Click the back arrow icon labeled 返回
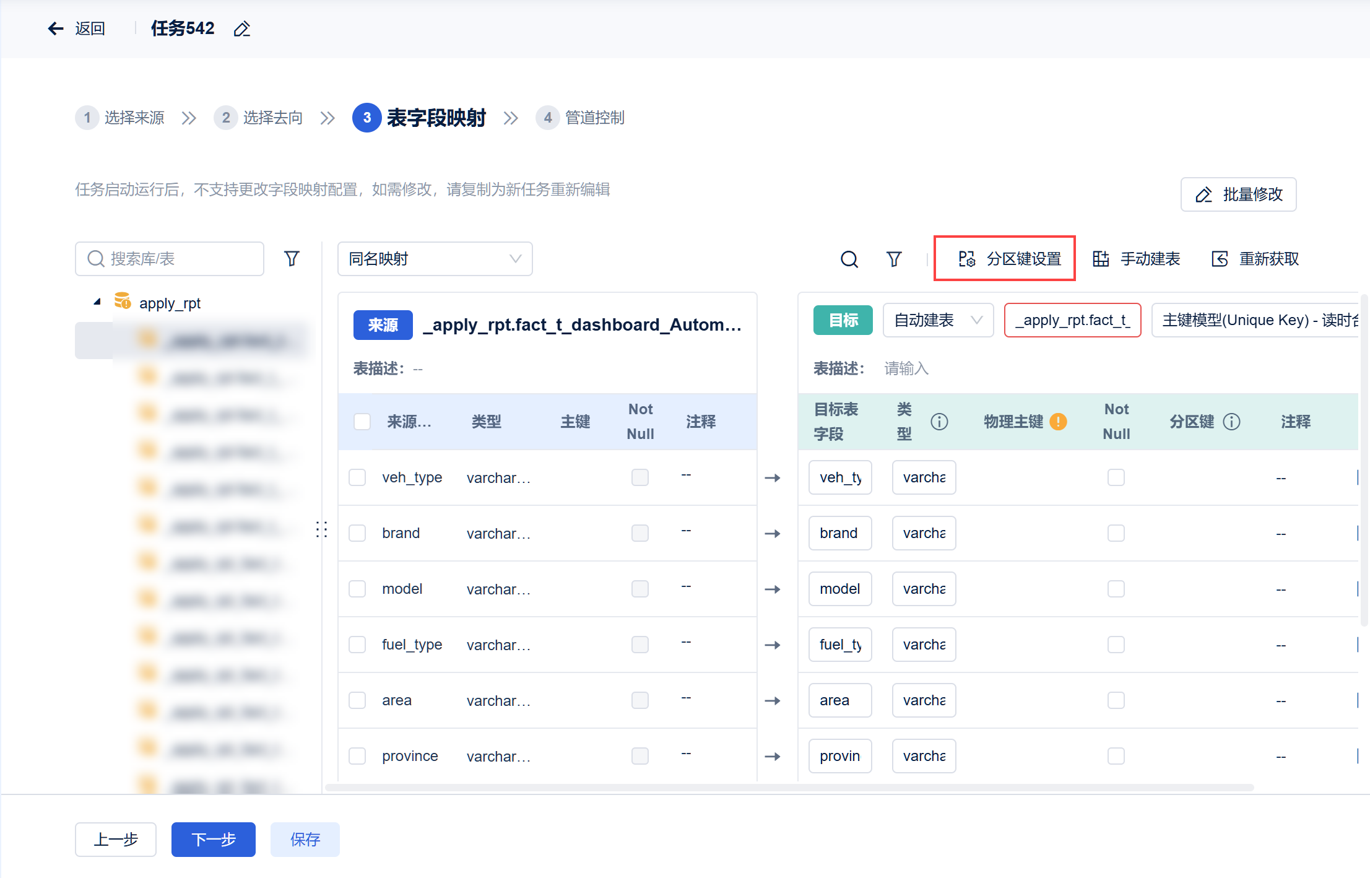 (x=56, y=28)
